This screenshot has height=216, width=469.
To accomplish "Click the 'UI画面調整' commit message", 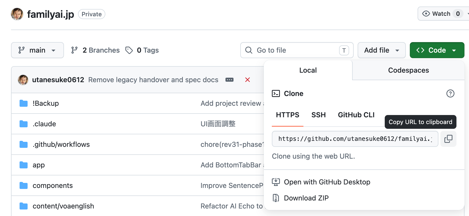I will tap(218, 124).
